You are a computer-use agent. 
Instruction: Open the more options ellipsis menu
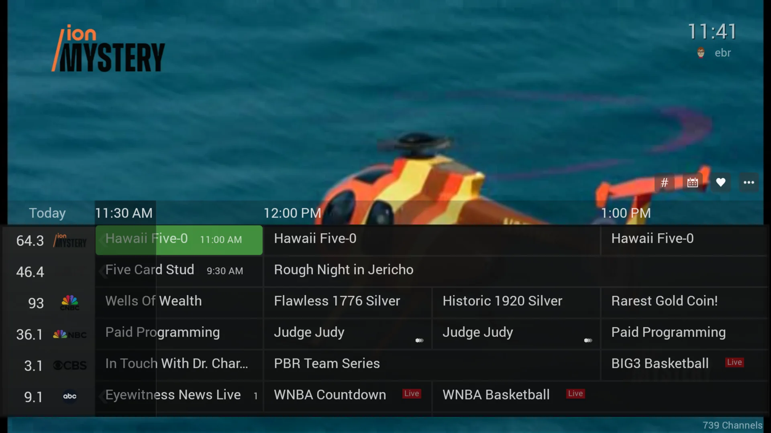tap(749, 183)
